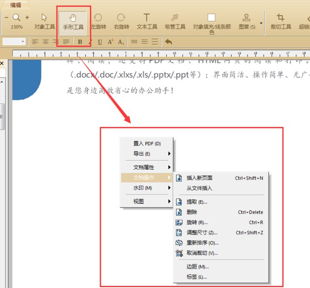Expand the 文档属性 submenu
310x288 pixels.
pyautogui.click(x=147, y=167)
